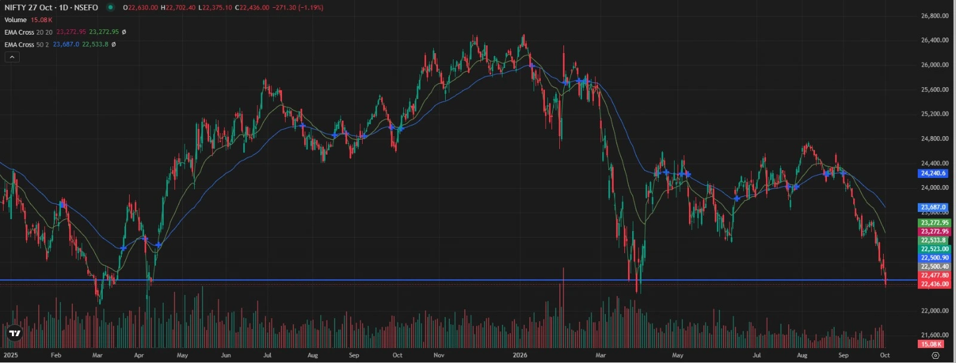The image size is (956, 363).
Task: Open the TradingView logo
Action: [x=15, y=333]
